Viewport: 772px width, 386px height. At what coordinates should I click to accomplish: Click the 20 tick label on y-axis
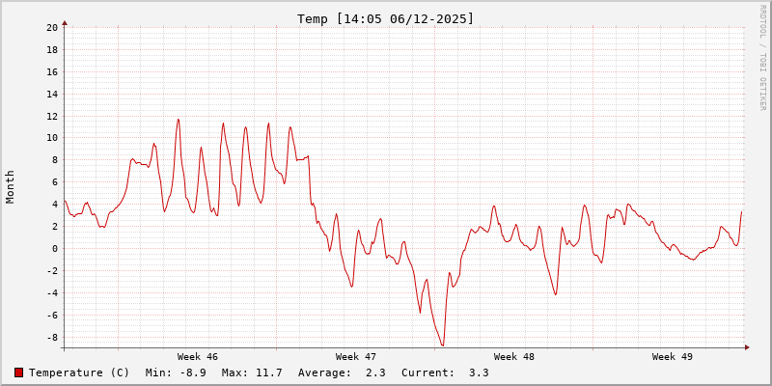click(x=52, y=27)
